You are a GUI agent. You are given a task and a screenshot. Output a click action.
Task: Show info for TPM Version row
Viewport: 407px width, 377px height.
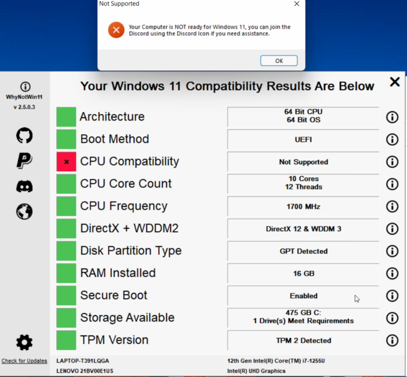(392, 340)
